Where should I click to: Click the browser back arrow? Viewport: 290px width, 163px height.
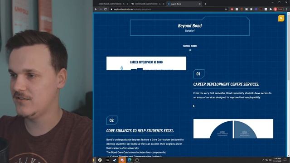[x=96, y=9]
